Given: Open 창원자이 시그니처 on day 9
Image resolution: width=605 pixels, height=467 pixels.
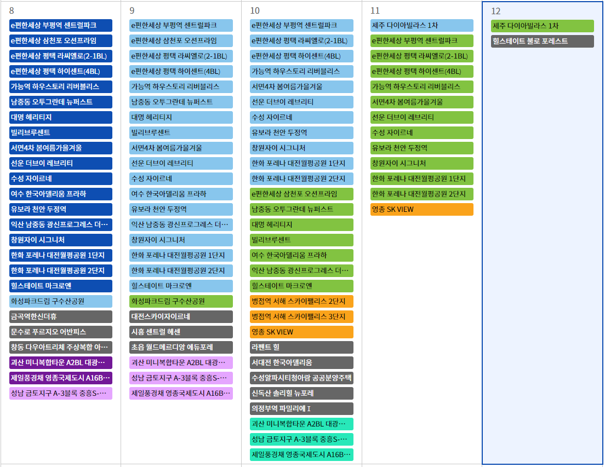Looking at the screenshot, I should tap(181, 240).
